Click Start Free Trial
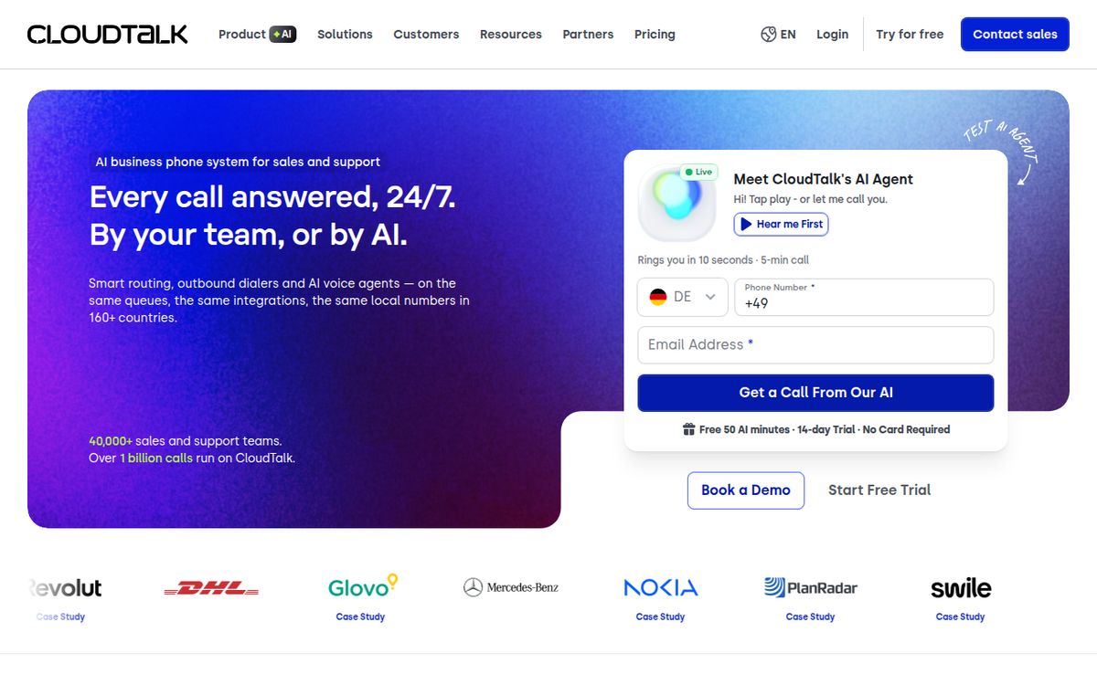This screenshot has width=1097, height=685. 879,490
